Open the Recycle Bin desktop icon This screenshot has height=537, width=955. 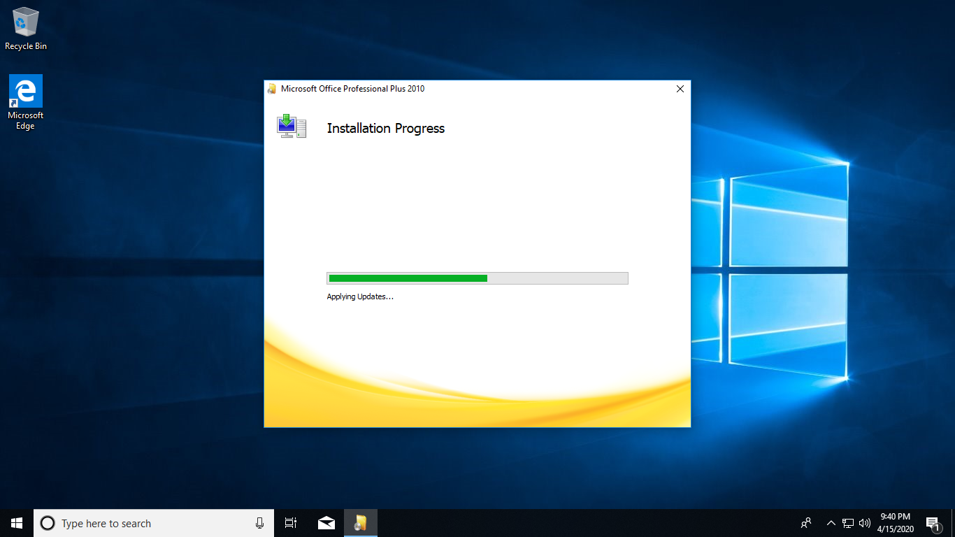pos(26,29)
